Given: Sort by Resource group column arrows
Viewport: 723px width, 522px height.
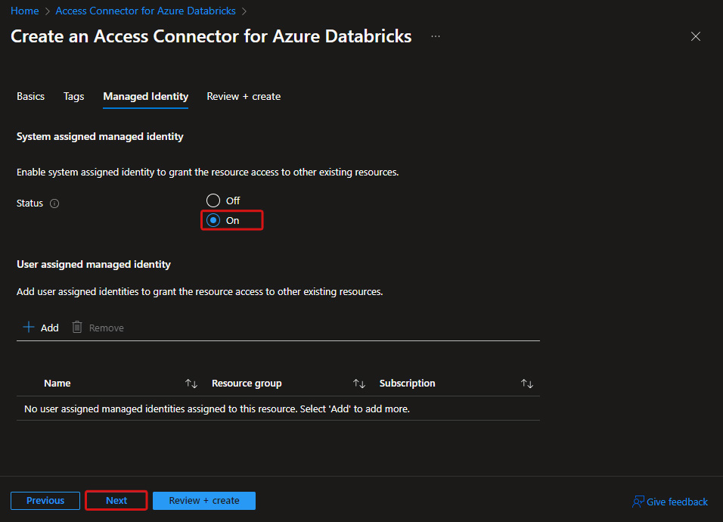Looking at the screenshot, I should click(359, 384).
